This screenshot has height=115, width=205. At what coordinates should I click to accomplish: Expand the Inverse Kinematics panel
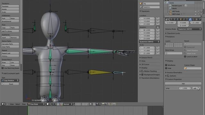coord(174,73)
